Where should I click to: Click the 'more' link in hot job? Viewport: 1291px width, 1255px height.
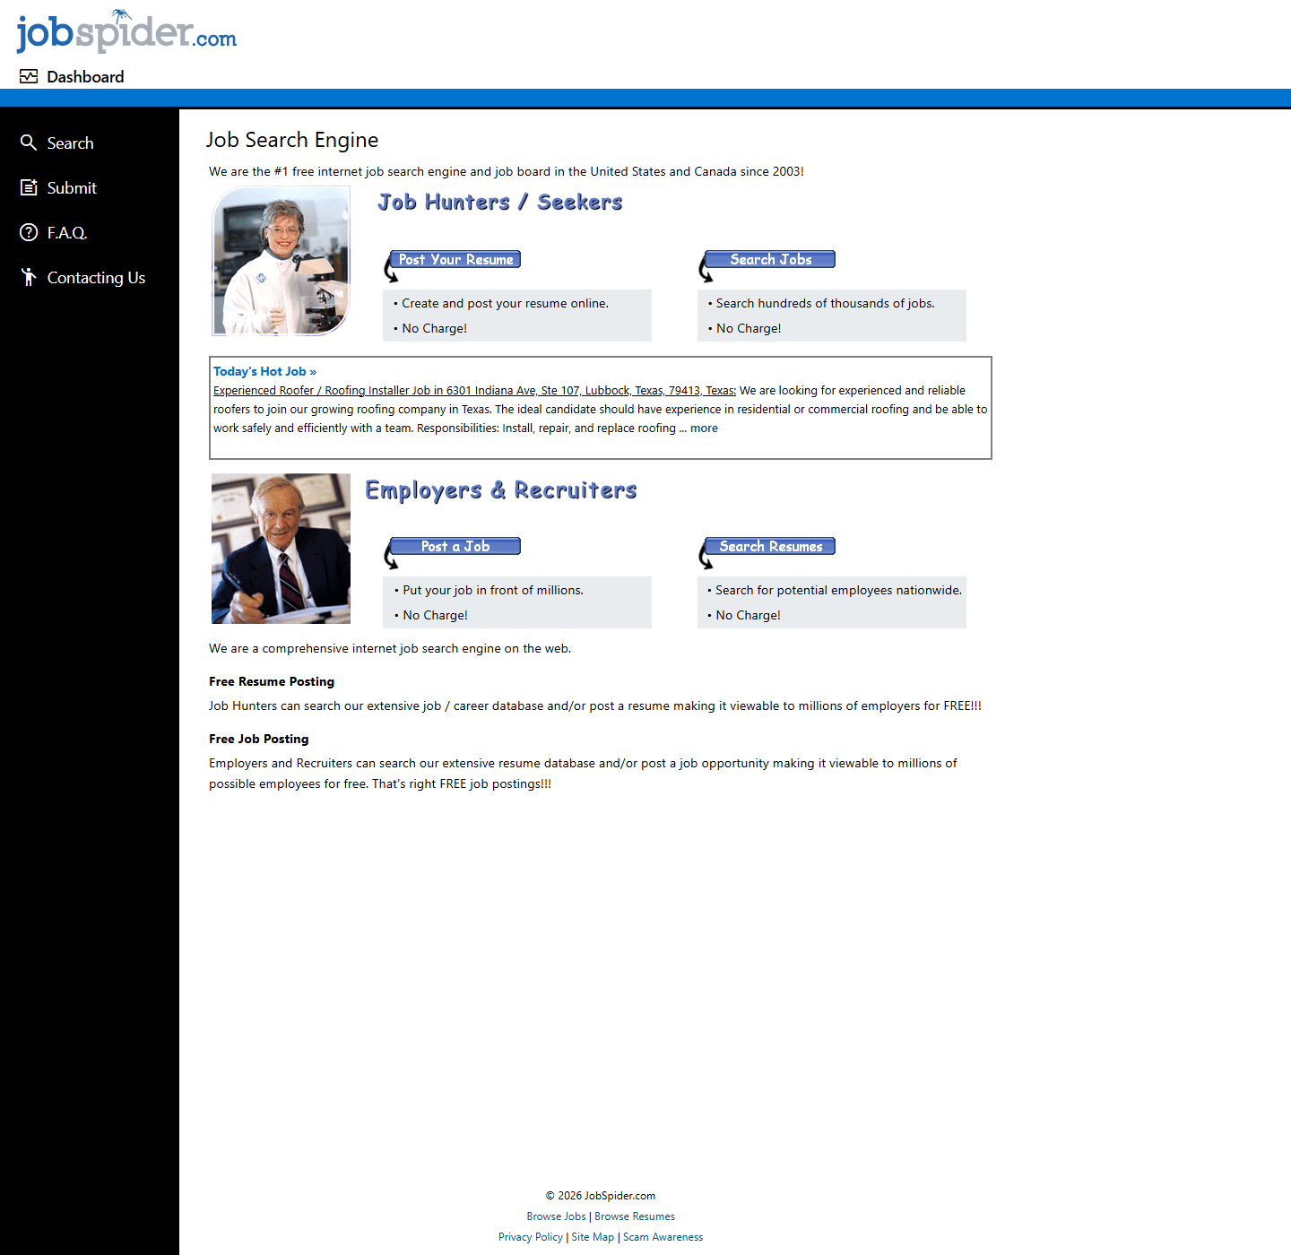[x=704, y=428]
